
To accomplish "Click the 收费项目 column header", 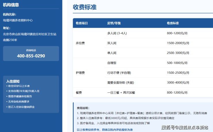I will coord(82,23).
